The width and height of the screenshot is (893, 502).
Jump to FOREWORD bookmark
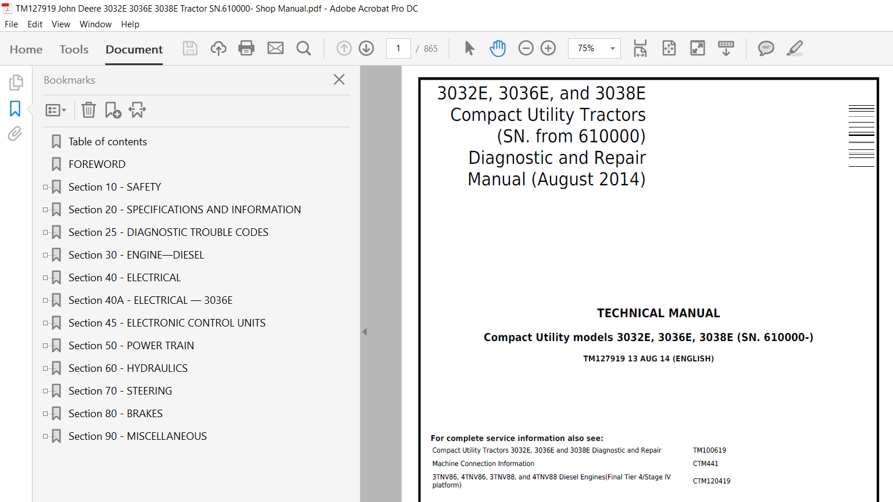(x=97, y=164)
